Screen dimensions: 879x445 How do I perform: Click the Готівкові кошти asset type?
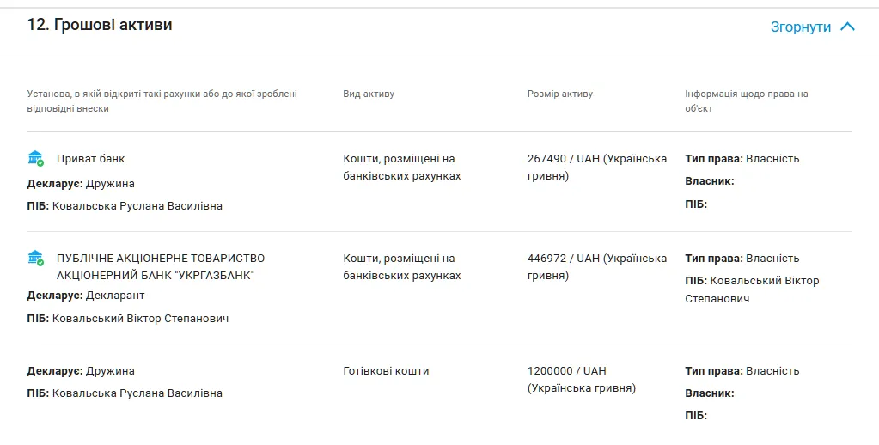tap(386, 371)
